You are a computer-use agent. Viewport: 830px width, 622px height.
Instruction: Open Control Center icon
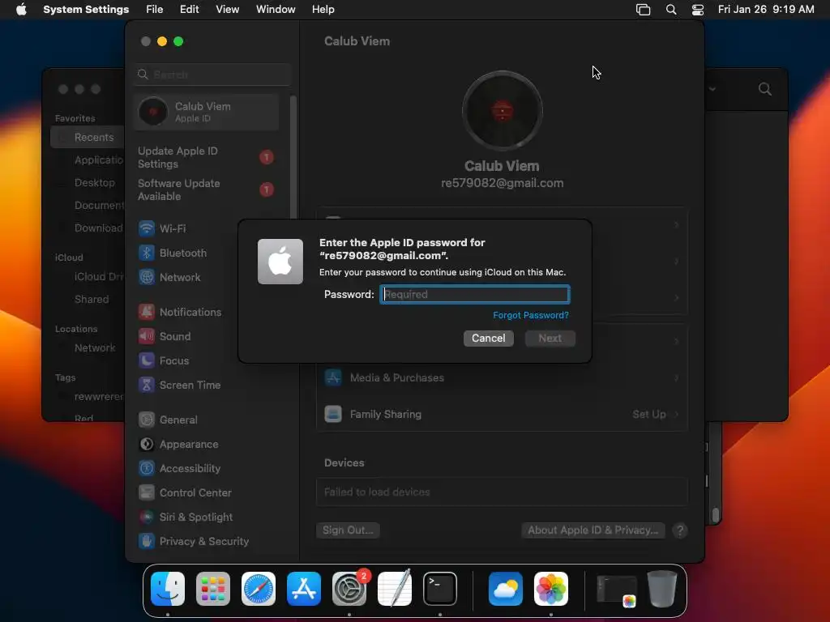click(x=147, y=493)
